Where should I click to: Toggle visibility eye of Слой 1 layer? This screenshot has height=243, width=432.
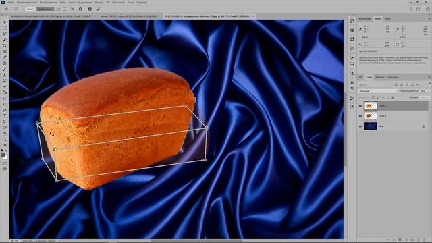point(360,116)
